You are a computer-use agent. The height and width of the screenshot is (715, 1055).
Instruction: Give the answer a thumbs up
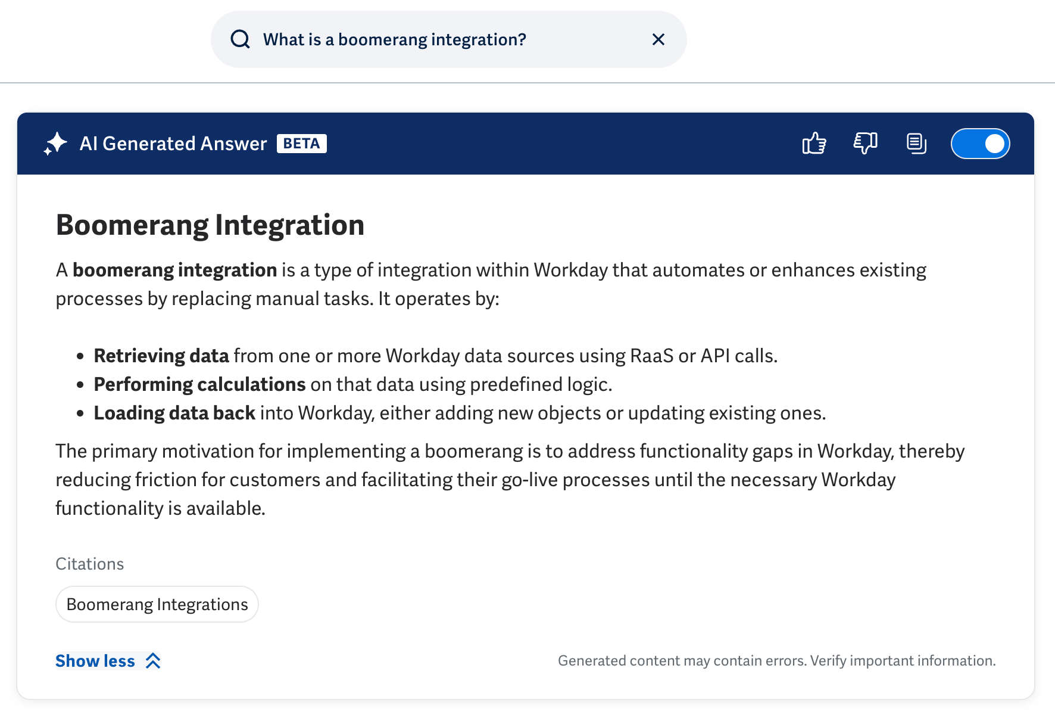pyautogui.click(x=814, y=144)
